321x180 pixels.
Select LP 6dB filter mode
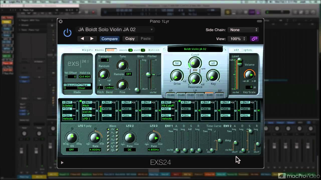(x=209, y=95)
